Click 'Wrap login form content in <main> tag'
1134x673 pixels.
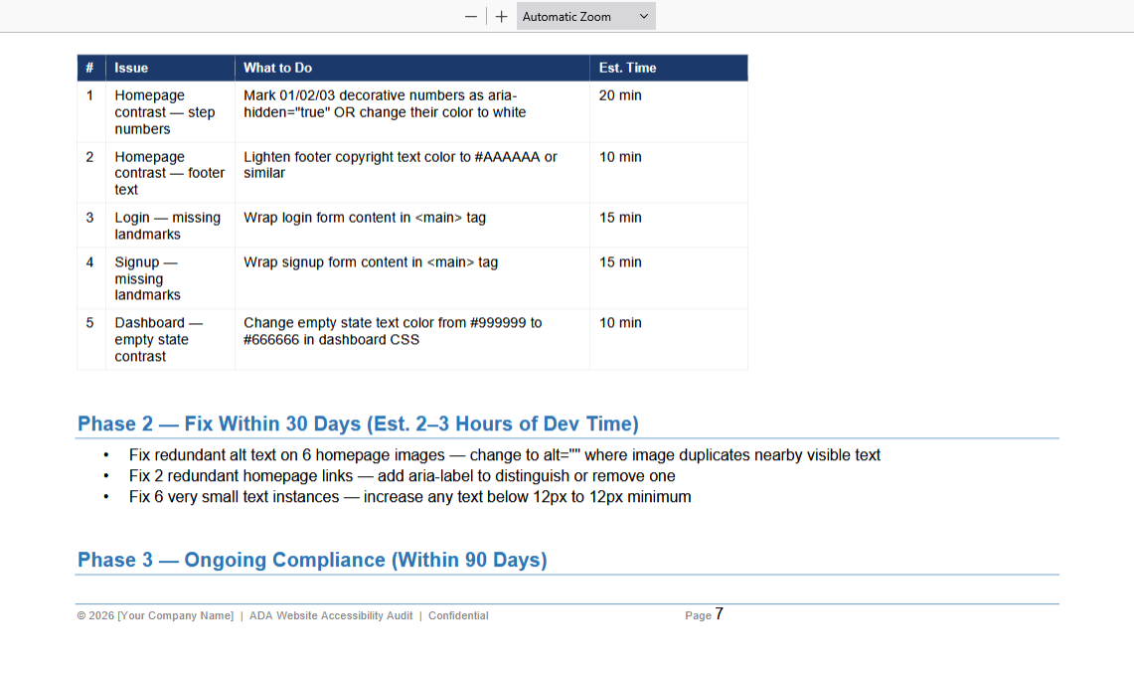coord(365,218)
